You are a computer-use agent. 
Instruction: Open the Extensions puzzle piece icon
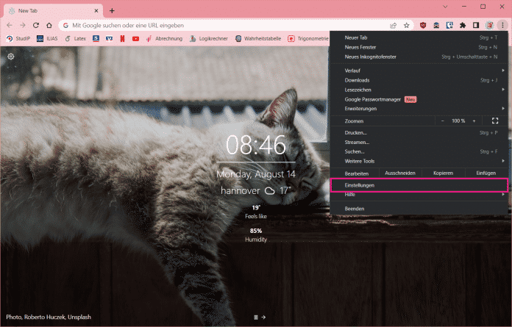click(x=463, y=25)
